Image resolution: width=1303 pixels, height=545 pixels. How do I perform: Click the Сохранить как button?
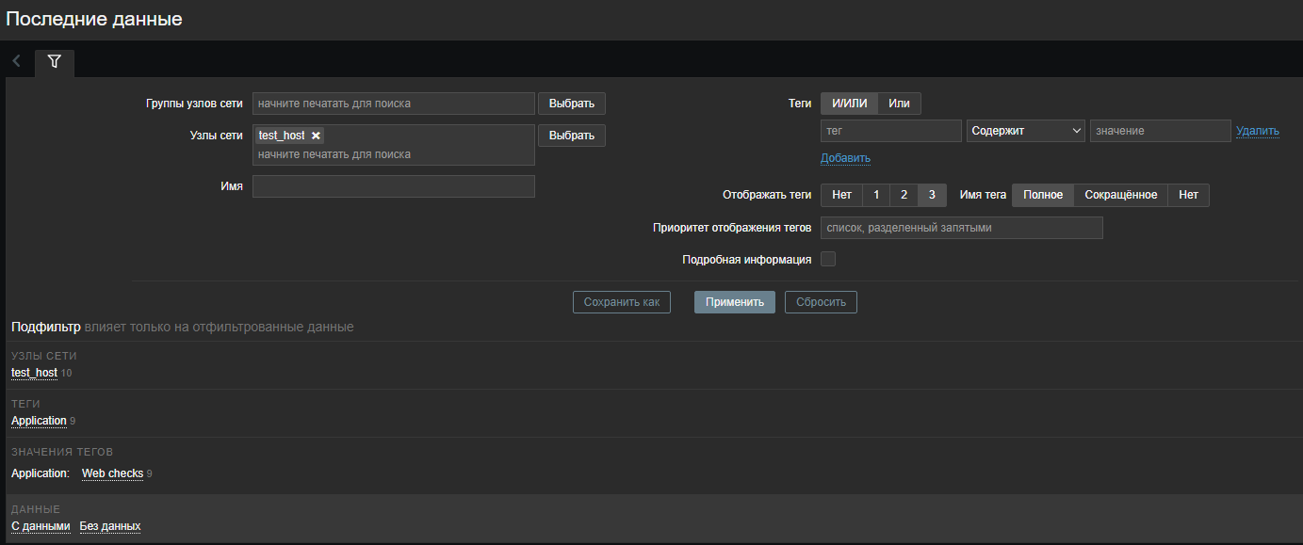(x=622, y=302)
